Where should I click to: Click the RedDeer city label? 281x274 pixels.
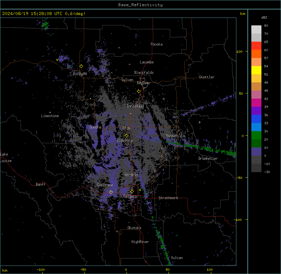pyautogui.click(x=143, y=83)
